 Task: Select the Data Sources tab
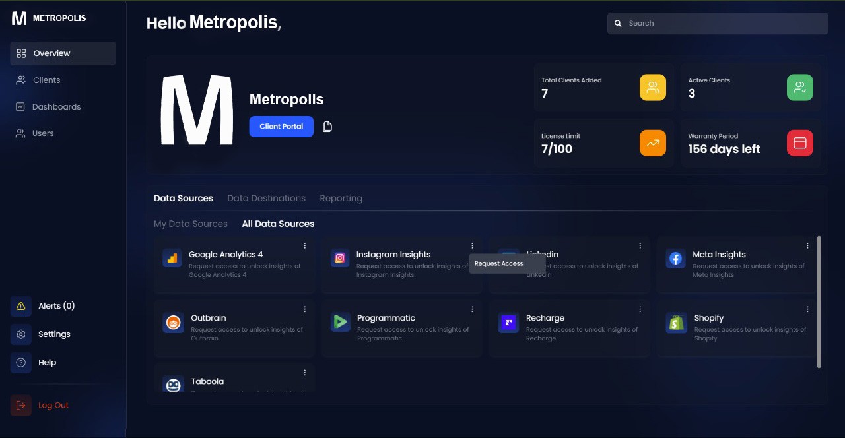(184, 198)
